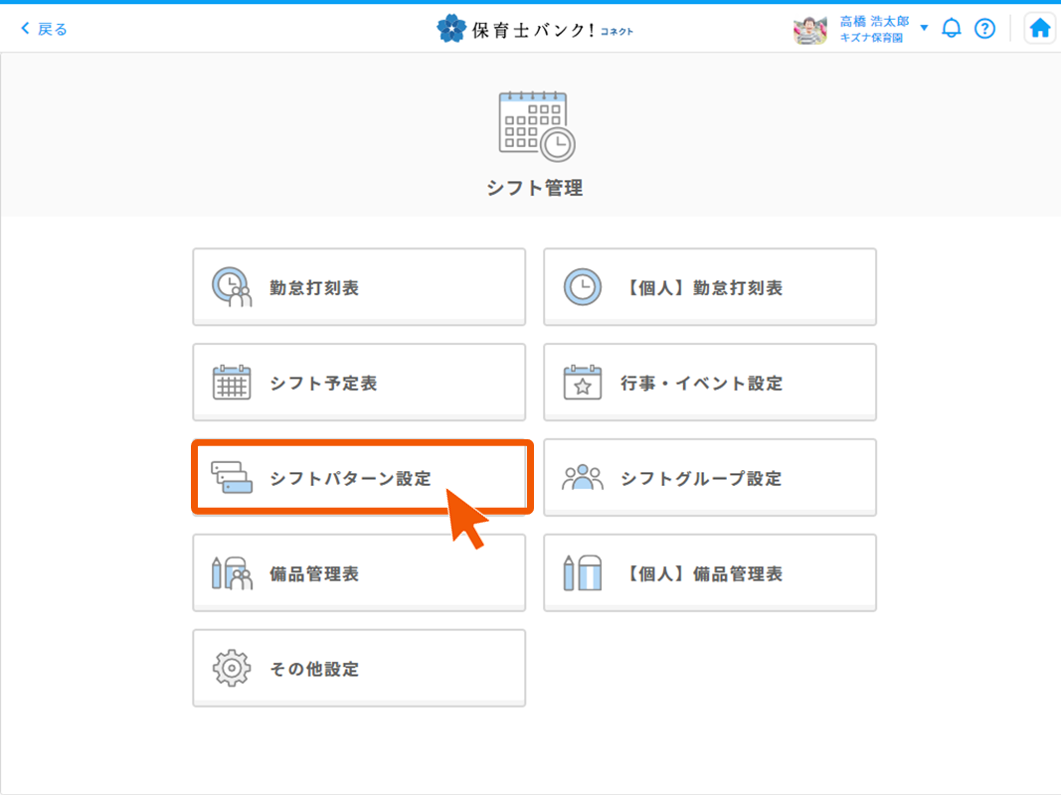Click the その他設定 gear icon
Viewport: 1061px width, 795px height.
(x=232, y=669)
